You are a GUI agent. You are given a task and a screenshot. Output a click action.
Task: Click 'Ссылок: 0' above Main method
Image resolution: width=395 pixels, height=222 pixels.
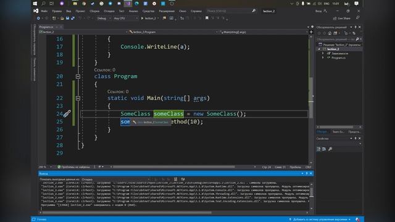pyautogui.click(x=118, y=91)
